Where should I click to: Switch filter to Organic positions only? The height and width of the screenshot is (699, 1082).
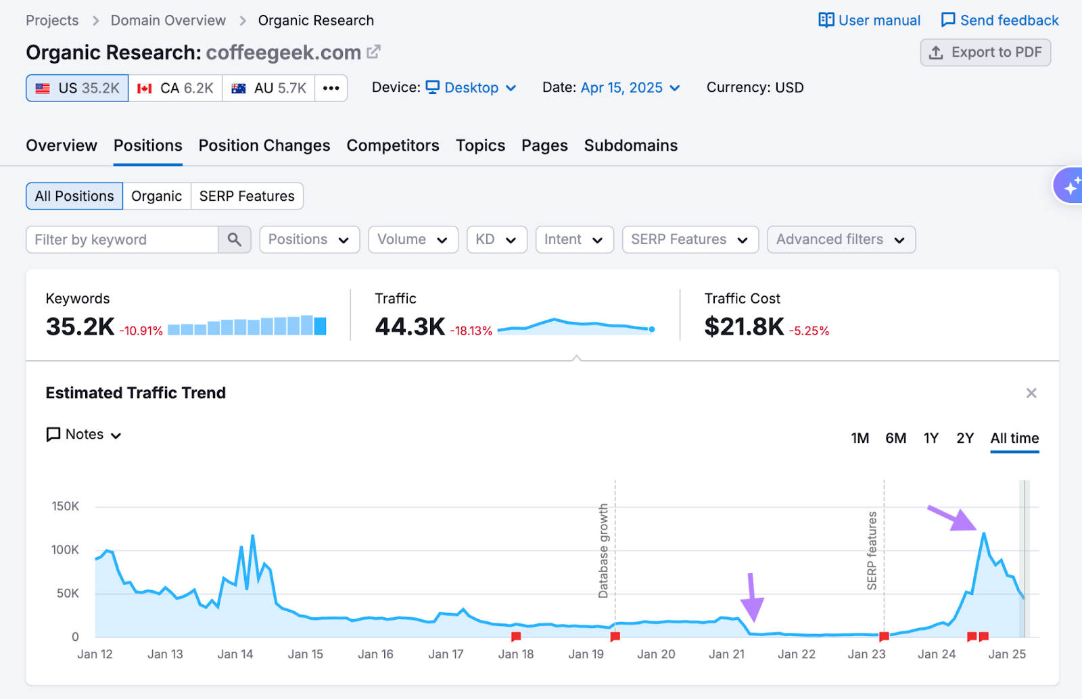click(x=156, y=196)
